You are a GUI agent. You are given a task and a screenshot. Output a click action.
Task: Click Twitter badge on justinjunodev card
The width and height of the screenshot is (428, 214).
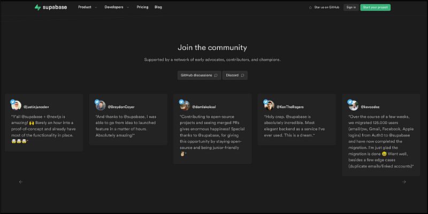(12, 102)
